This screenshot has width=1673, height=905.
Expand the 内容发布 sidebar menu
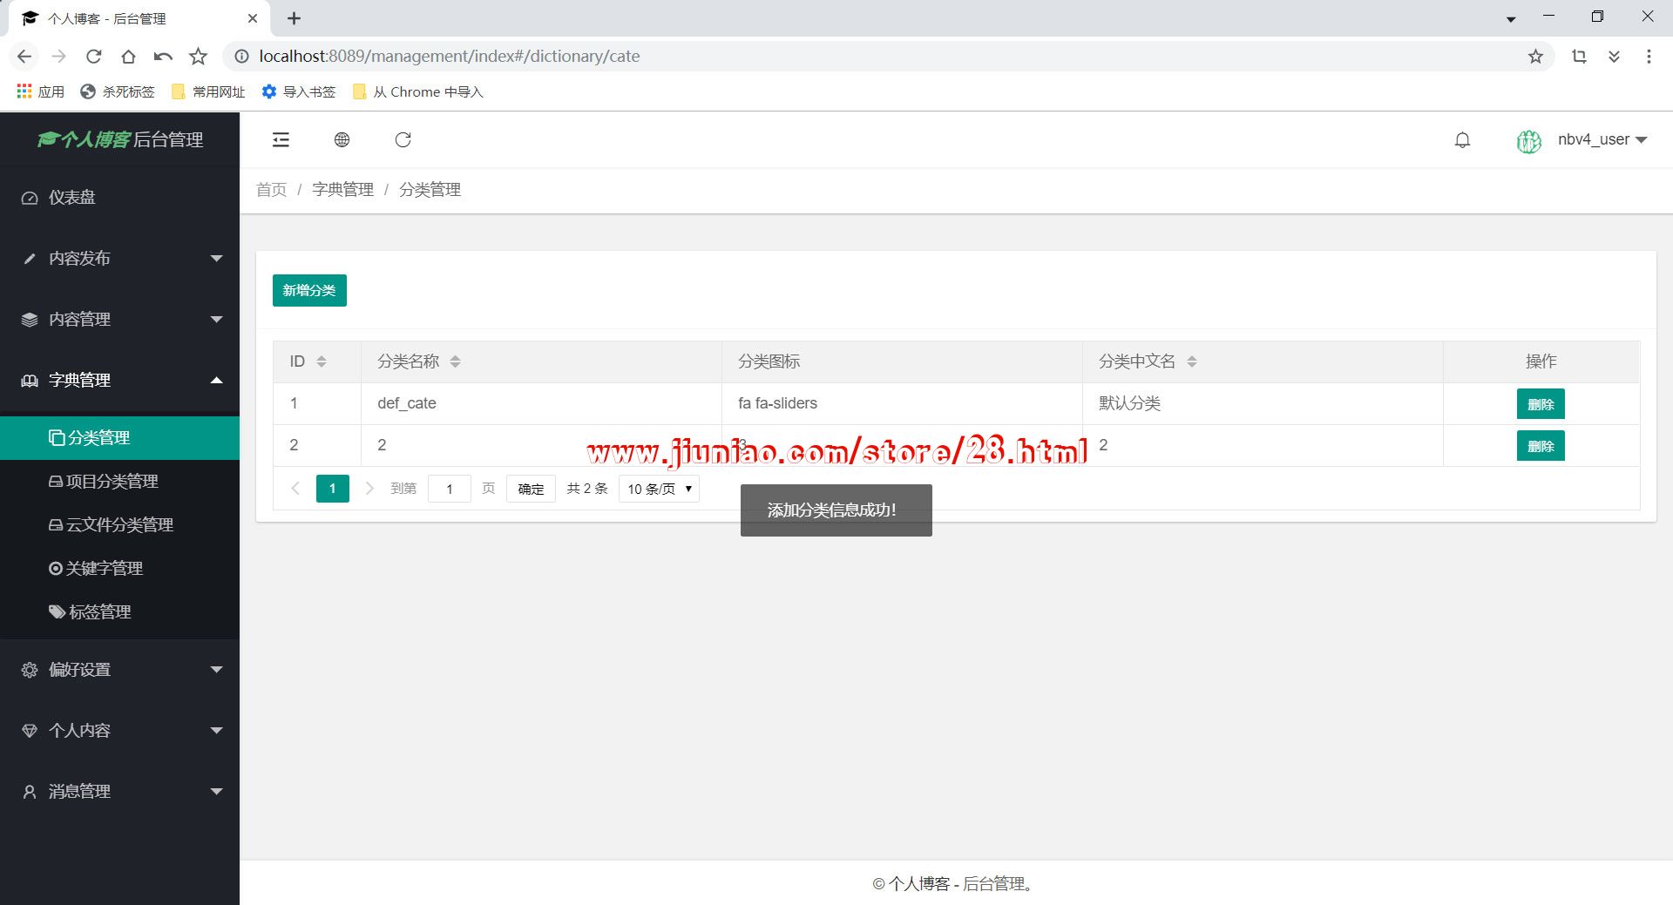119,259
